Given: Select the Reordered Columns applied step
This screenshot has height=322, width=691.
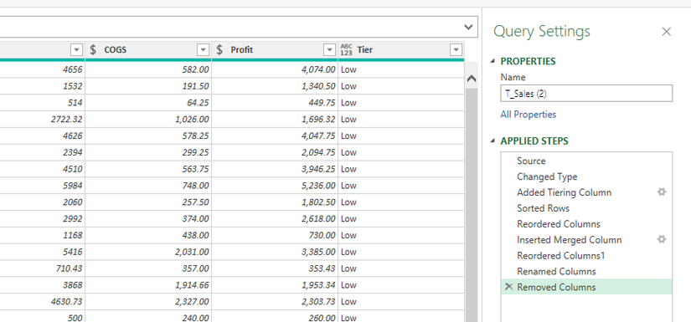Looking at the screenshot, I should point(586,224).
